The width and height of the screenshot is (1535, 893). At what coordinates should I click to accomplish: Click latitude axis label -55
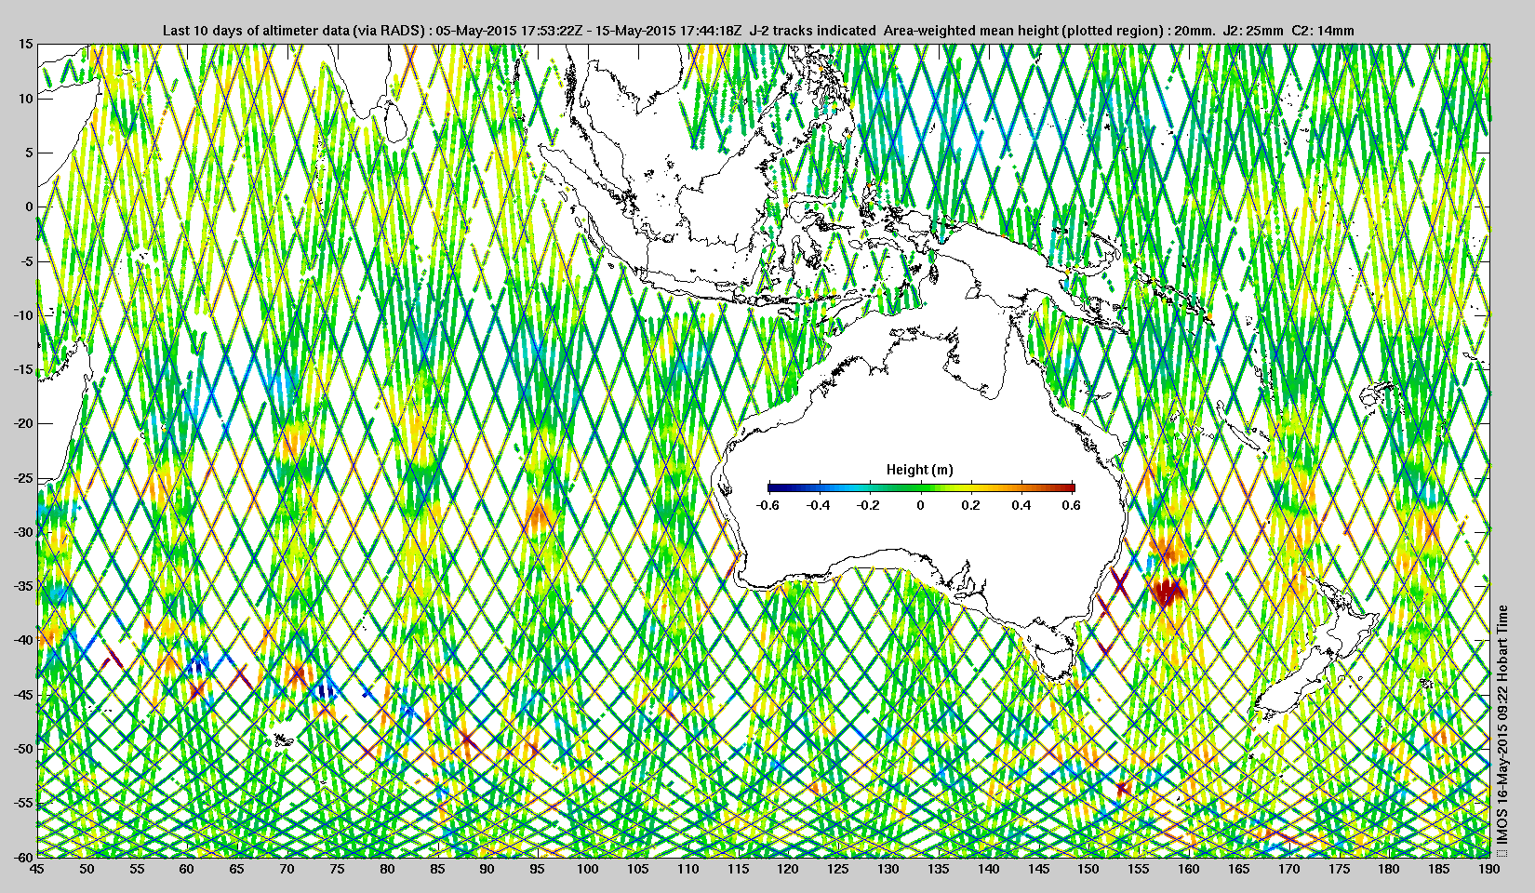pyautogui.click(x=23, y=803)
